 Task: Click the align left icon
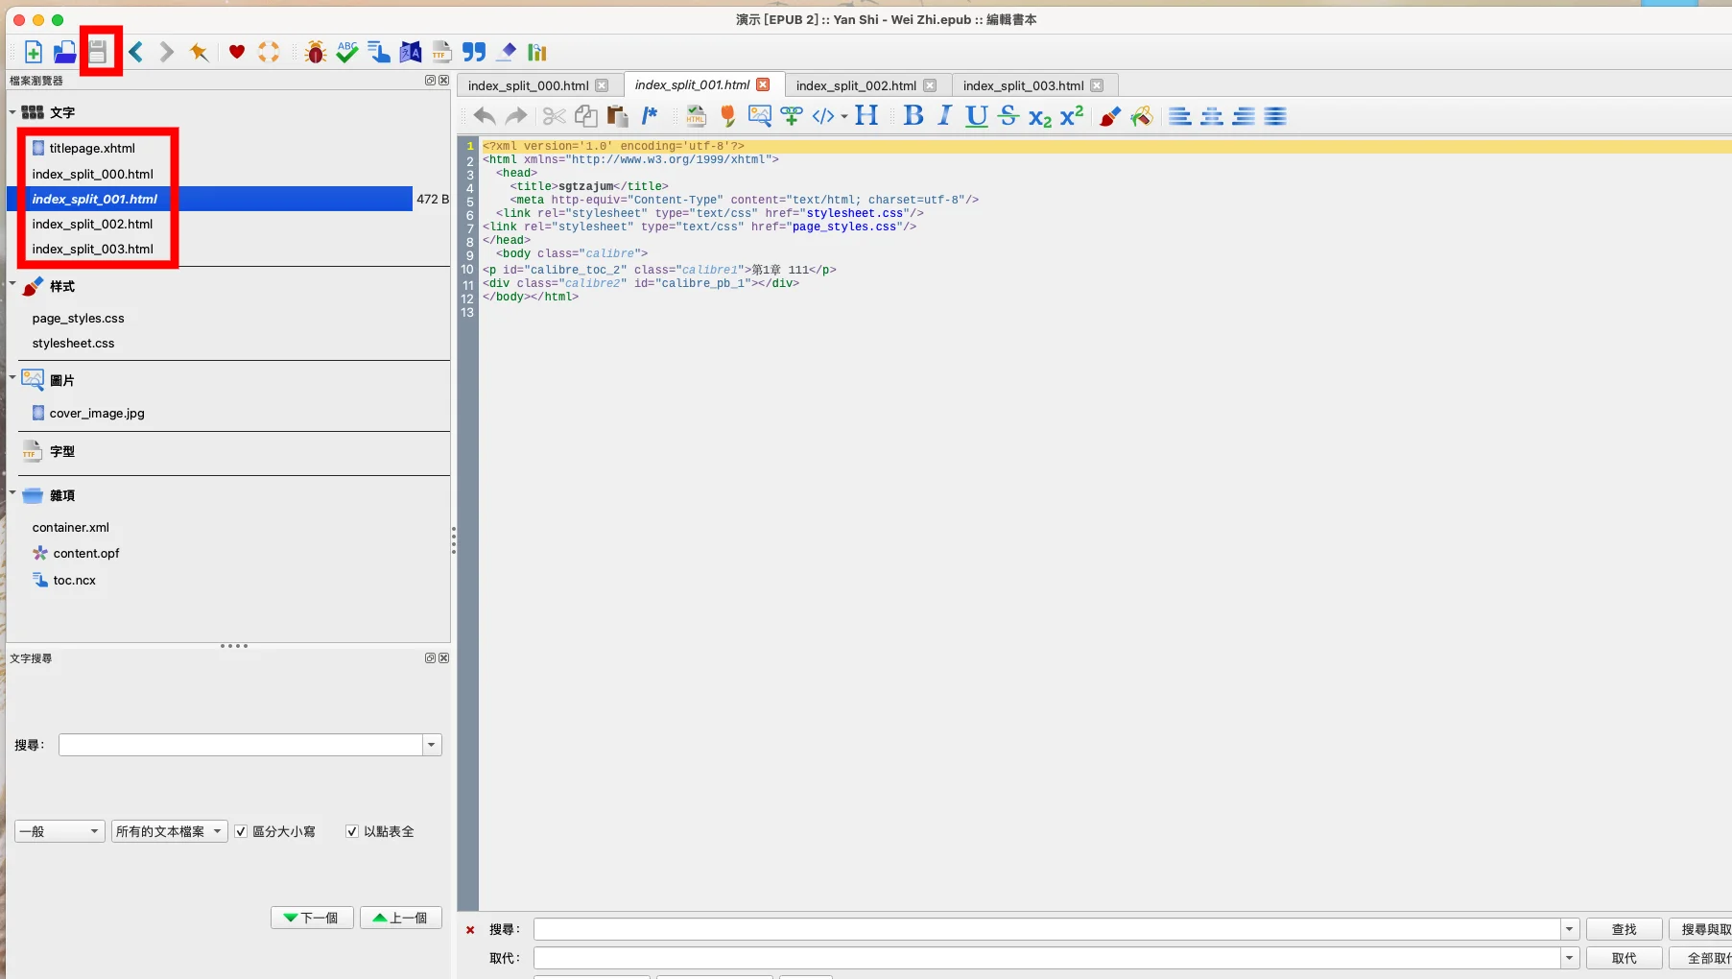1180,116
